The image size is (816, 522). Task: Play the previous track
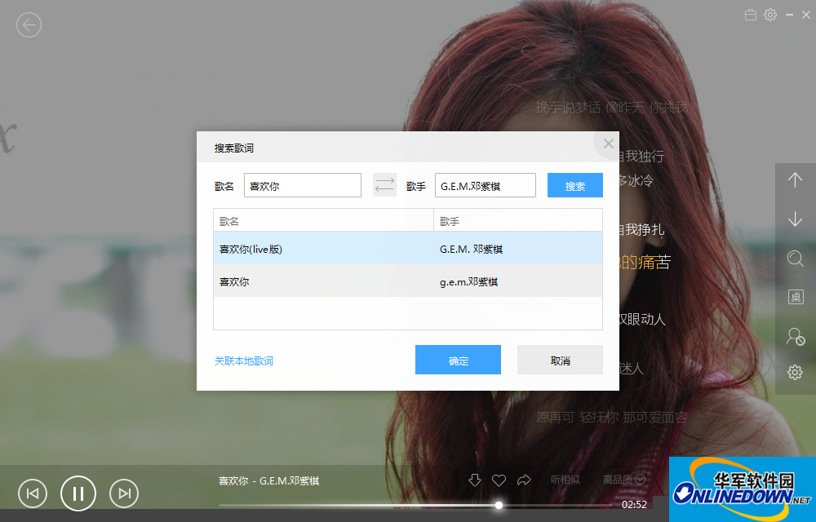(33, 493)
